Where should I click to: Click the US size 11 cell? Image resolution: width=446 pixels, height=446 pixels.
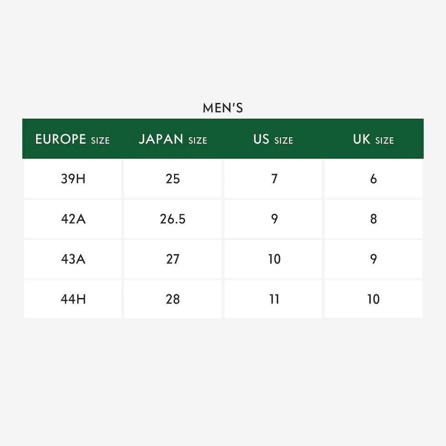click(274, 299)
